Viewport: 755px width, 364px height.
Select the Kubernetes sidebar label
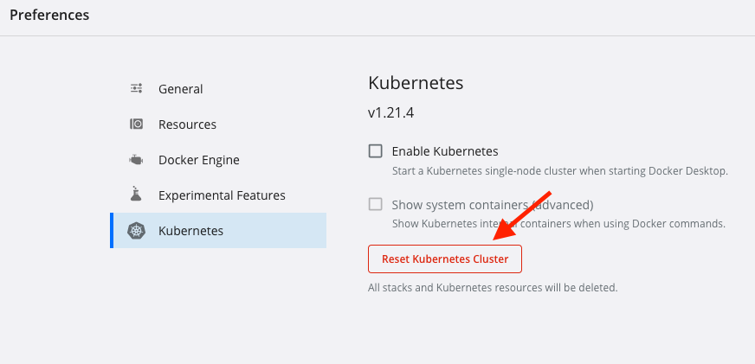pos(190,231)
